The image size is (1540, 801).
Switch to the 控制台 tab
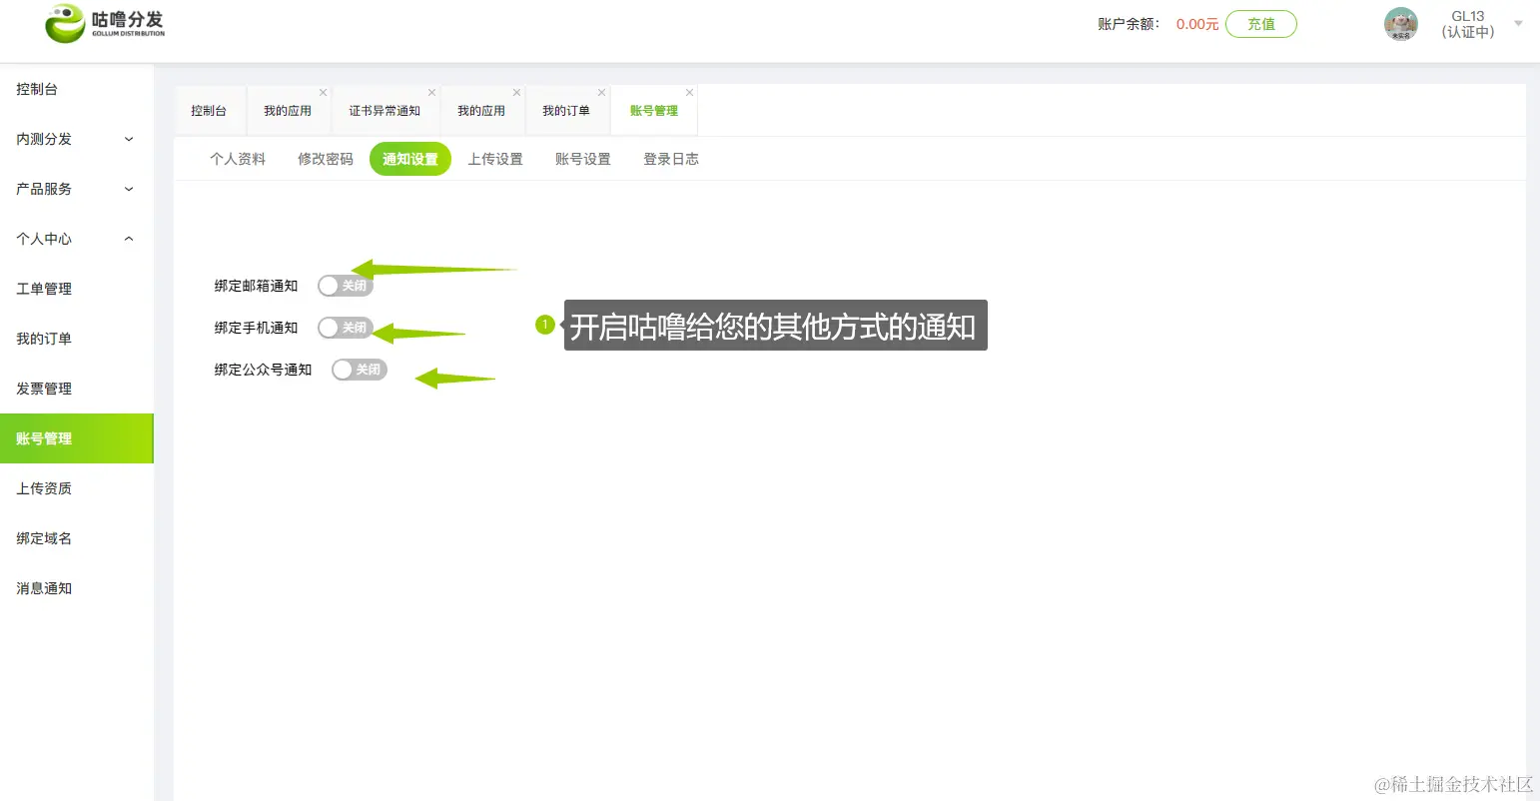click(210, 110)
